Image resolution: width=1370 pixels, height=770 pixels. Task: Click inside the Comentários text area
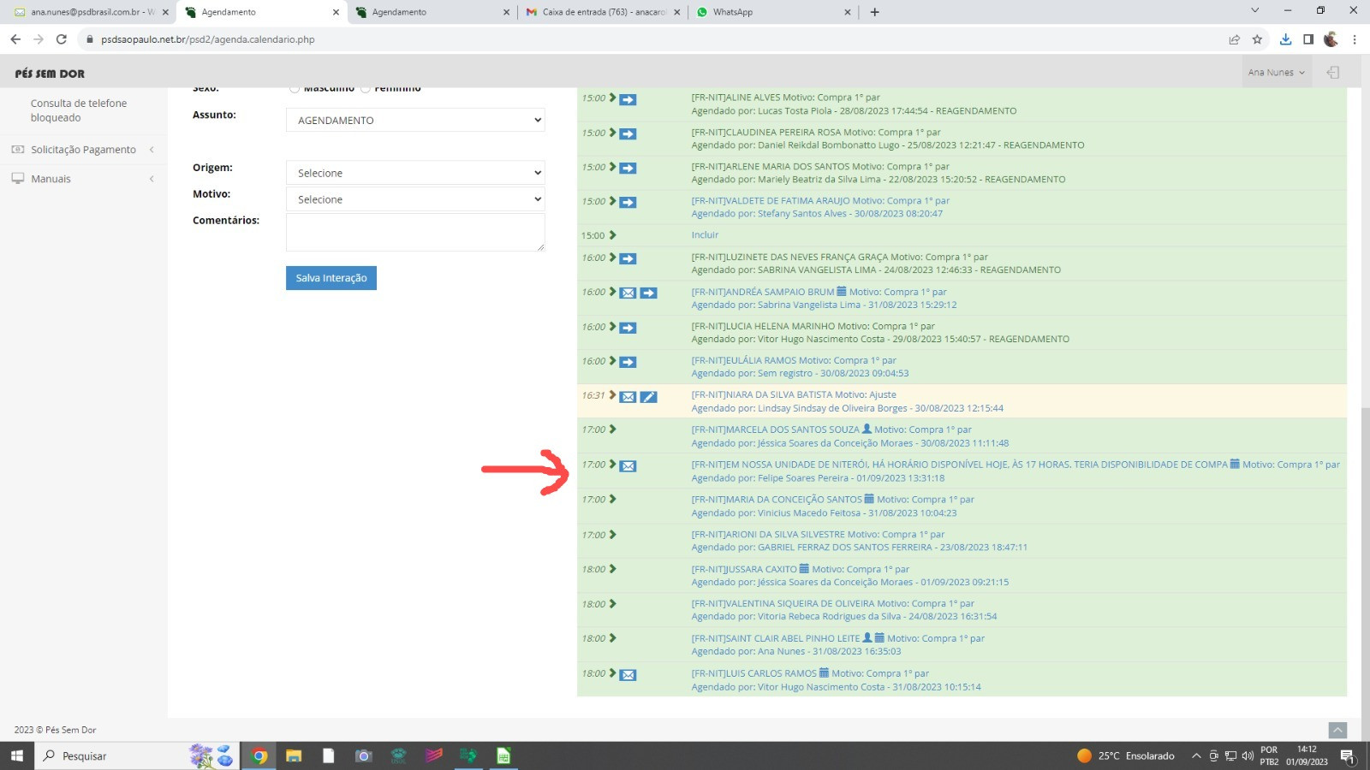tap(415, 232)
